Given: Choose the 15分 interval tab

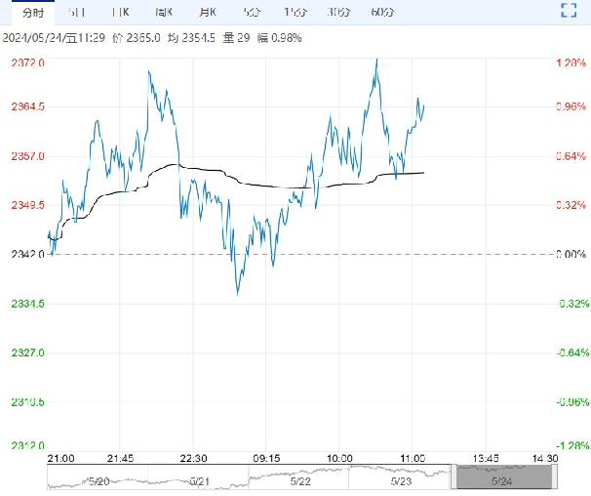Looking at the screenshot, I should [x=295, y=13].
